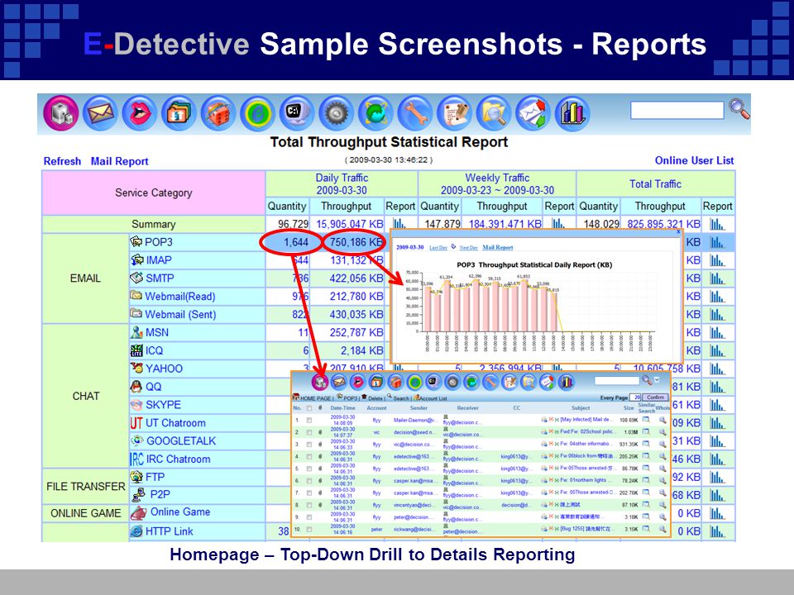Click Next Day link in chart popup
794x595 pixels.
(x=468, y=247)
